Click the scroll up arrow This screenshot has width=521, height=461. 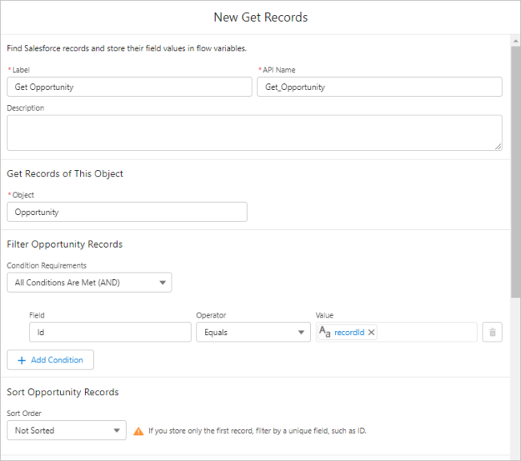point(515,41)
